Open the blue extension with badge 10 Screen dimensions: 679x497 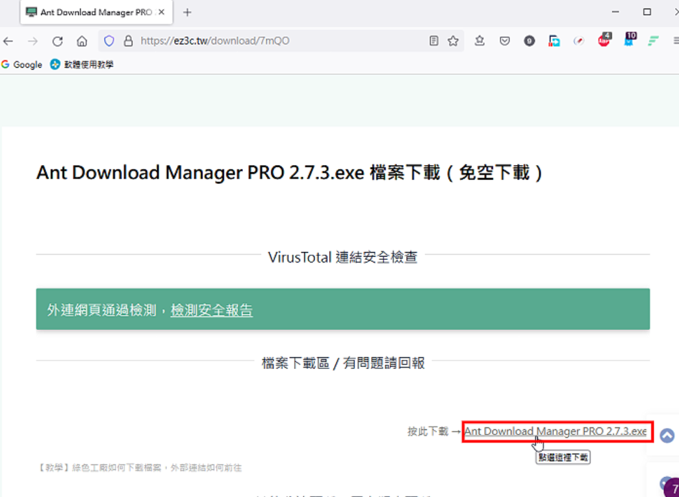tap(630, 40)
